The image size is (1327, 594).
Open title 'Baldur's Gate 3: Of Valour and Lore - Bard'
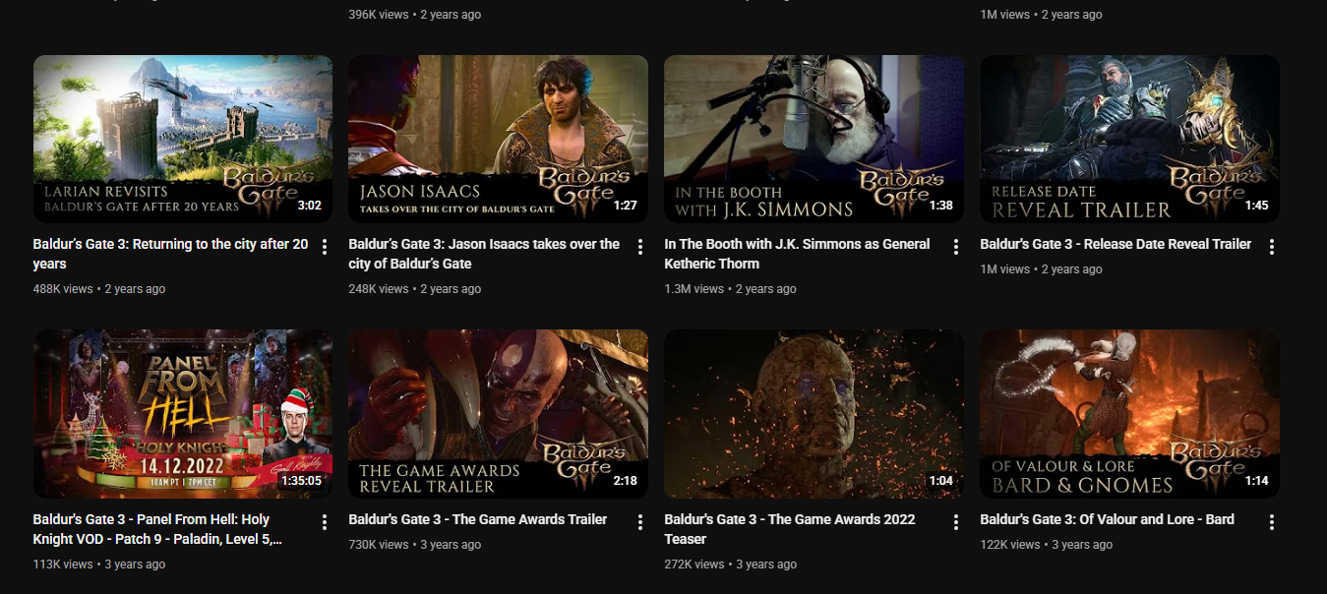(x=1108, y=519)
